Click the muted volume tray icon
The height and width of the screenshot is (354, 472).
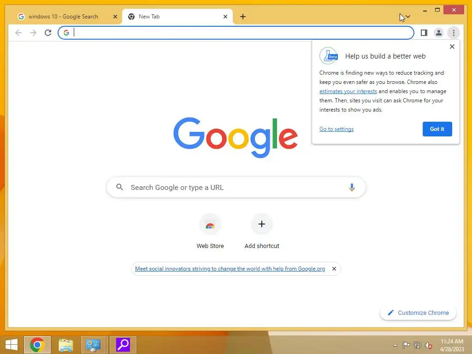pyautogui.click(x=429, y=346)
